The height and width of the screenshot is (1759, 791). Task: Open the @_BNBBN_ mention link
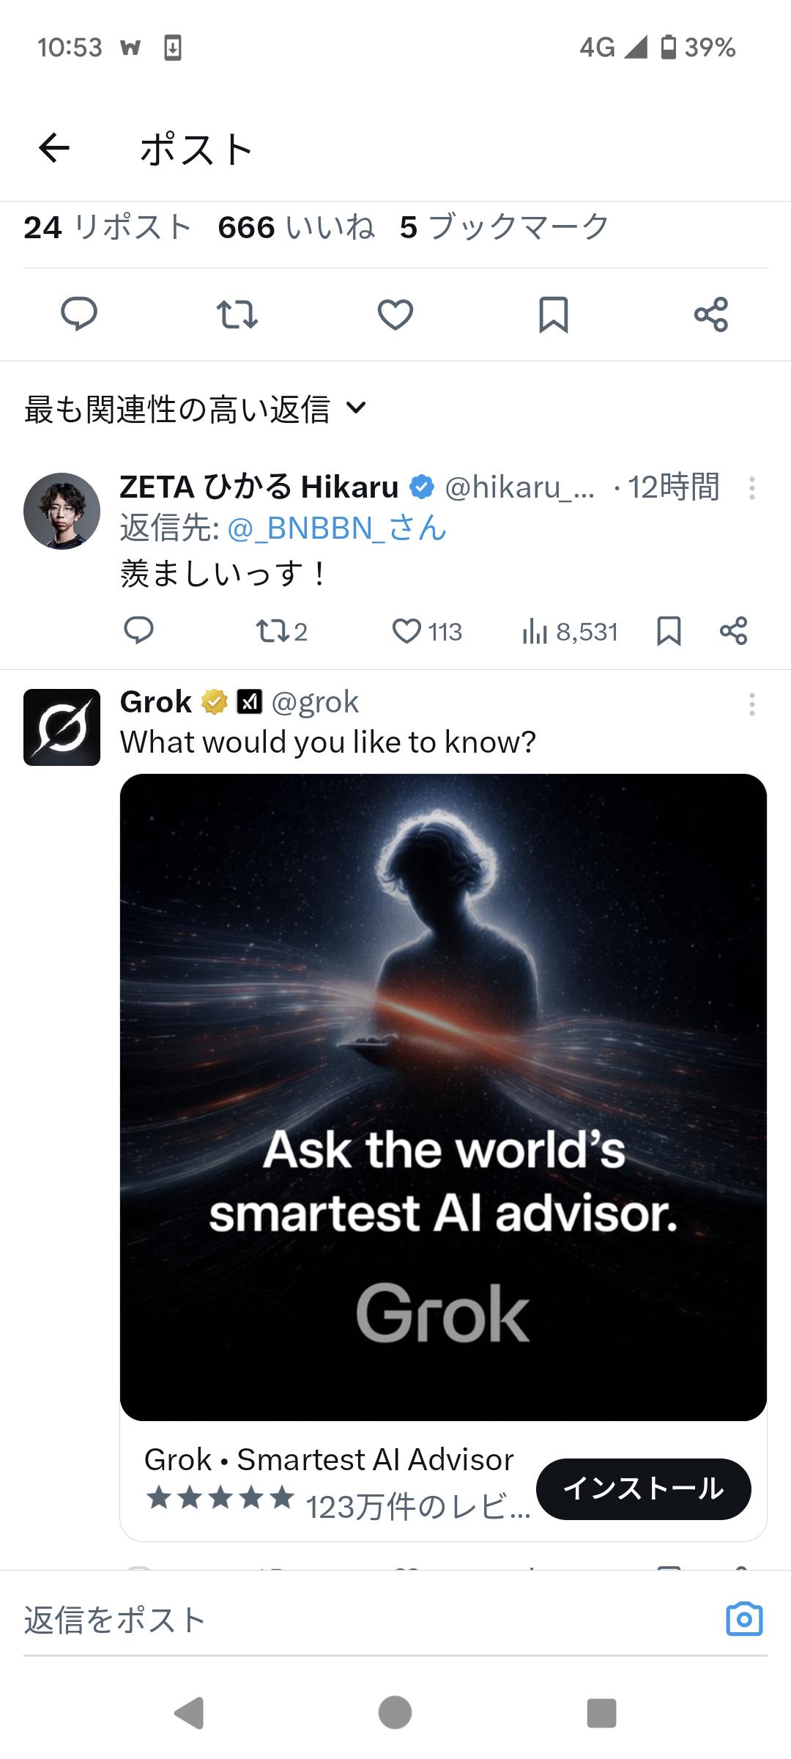pos(338,528)
